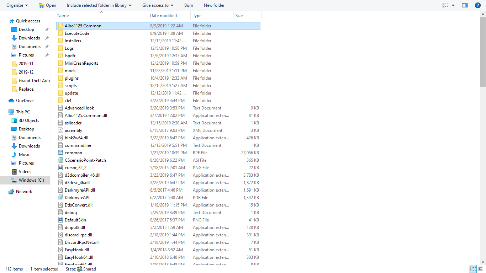Viewport: 486px width, 273px height.
Task: Open the Grand Theft Auto sidebar folder
Action: point(35,81)
